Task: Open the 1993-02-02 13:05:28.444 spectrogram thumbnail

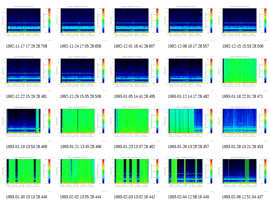Action: (81, 174)
